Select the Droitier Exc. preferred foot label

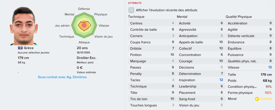(86, 58)
